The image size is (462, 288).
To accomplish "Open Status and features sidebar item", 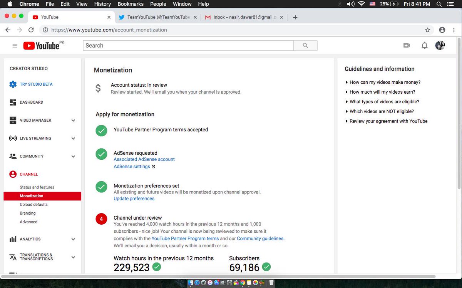I will coord(37,187).
